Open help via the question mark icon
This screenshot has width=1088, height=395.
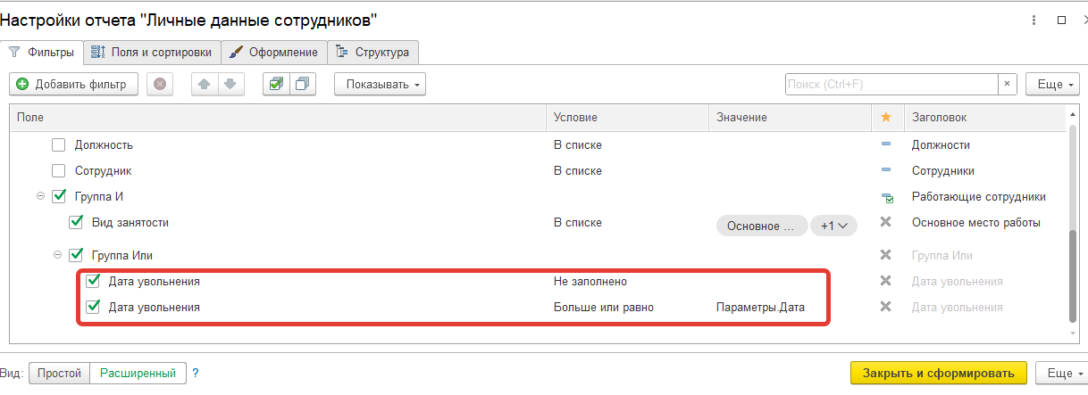[x=196, y=373]
